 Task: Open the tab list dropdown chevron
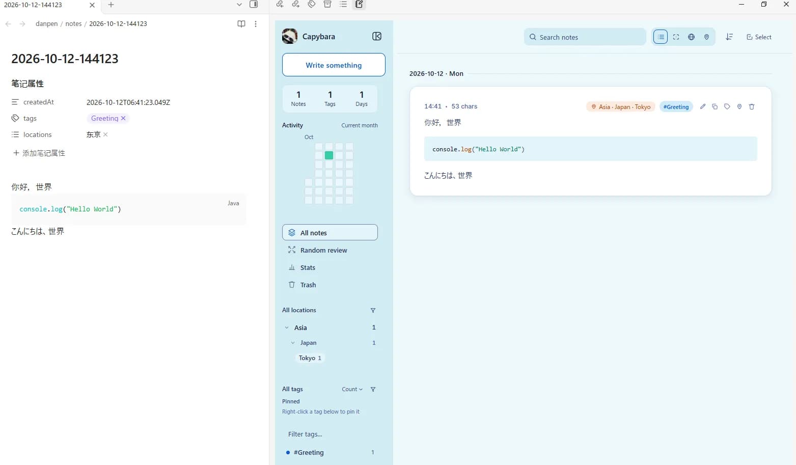tap(239, 4)
